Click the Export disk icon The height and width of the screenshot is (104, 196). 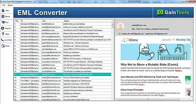tap(3, 16)
